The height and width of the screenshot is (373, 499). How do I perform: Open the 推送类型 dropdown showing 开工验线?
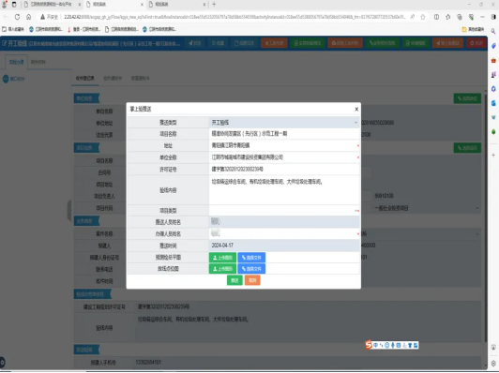point(284,123)
